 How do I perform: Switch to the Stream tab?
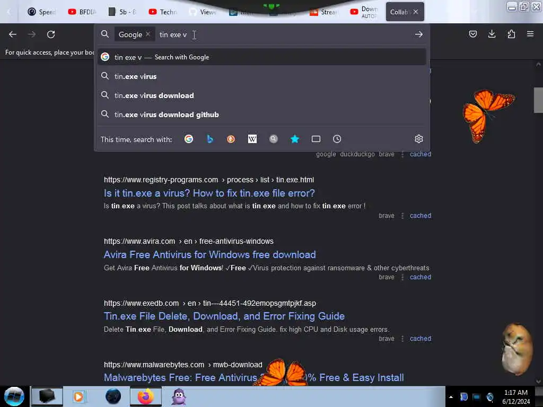coord(323,12)
